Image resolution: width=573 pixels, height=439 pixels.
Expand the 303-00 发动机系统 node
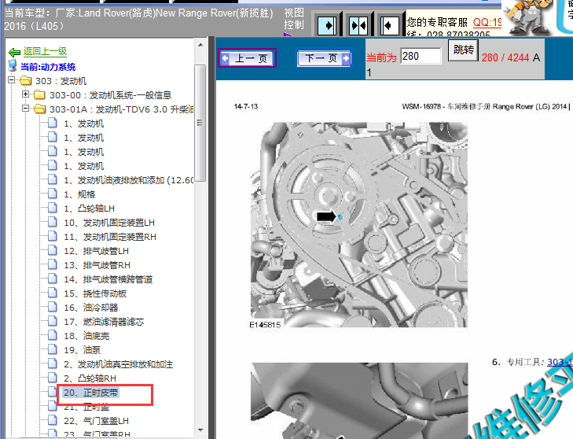[25, 94]
